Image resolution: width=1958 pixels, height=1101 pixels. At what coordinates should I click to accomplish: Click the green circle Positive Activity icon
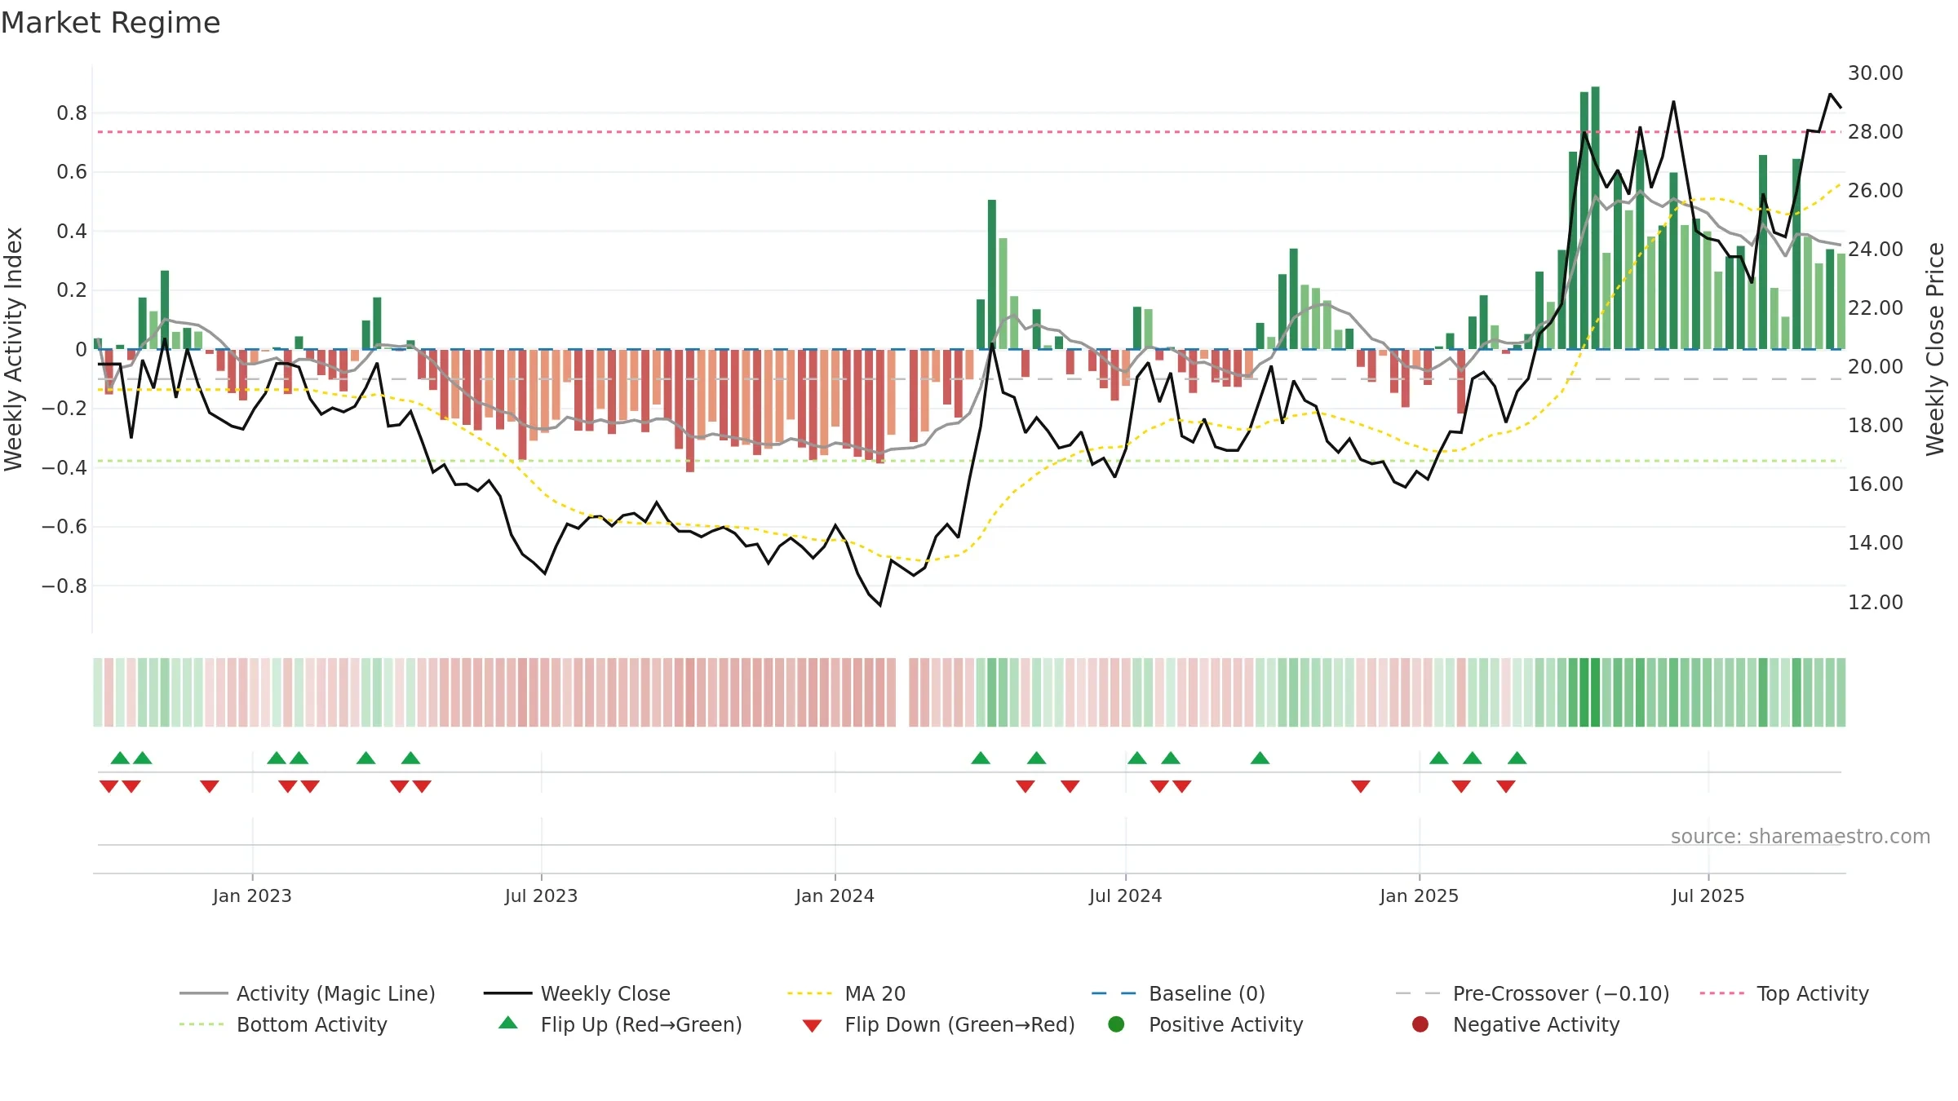pyautogui.click(x=1117, y=1024)
